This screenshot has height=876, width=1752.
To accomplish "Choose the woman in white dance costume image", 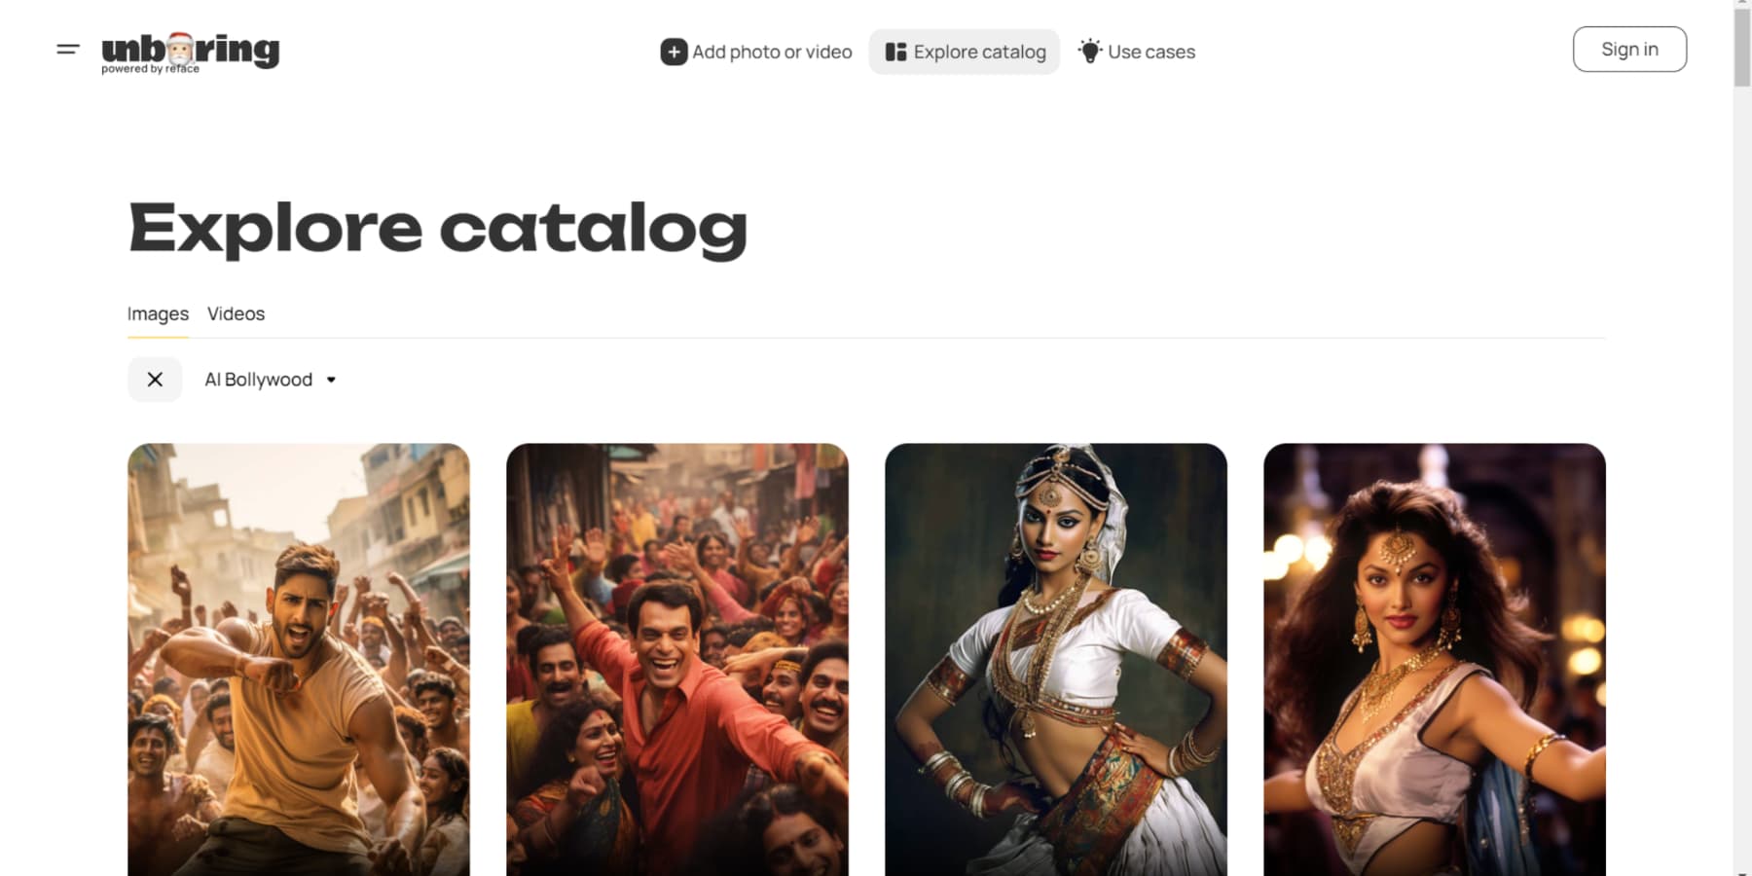I will point(1056,660).
